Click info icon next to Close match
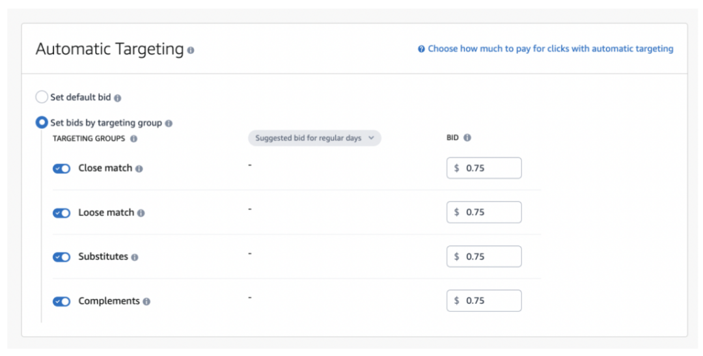The image size is (703, 356). pos(139,169)
